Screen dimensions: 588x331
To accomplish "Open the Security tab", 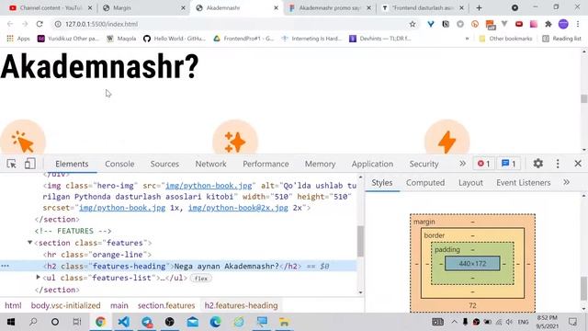I will pos(424,164).
